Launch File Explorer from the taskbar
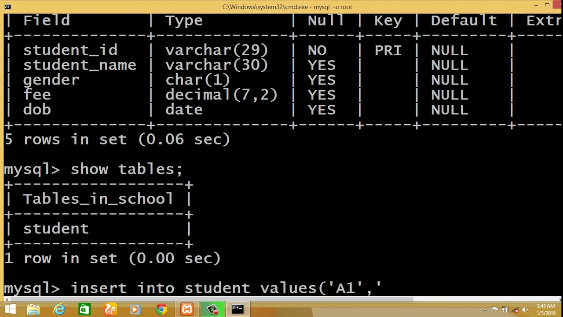The height and width of the screenshot is (317, 563). (33, 310)
